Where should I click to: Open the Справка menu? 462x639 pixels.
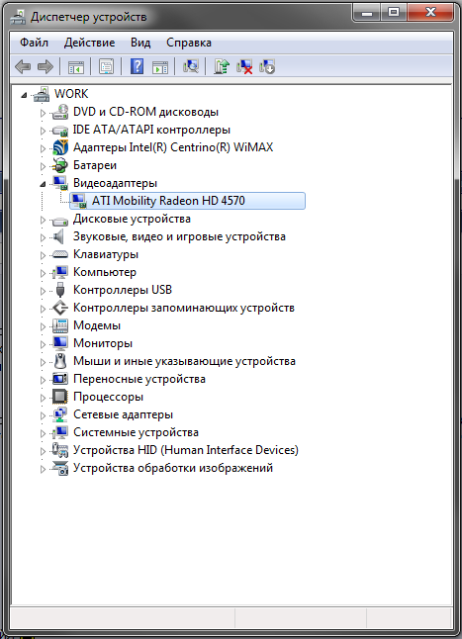coord(189,43)
